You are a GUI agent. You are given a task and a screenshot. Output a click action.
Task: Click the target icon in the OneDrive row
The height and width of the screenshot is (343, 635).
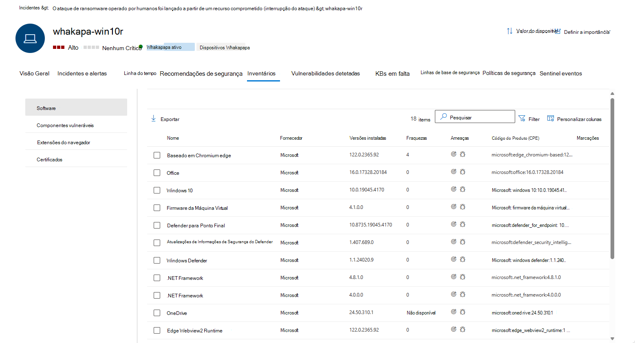click(454, 312)
